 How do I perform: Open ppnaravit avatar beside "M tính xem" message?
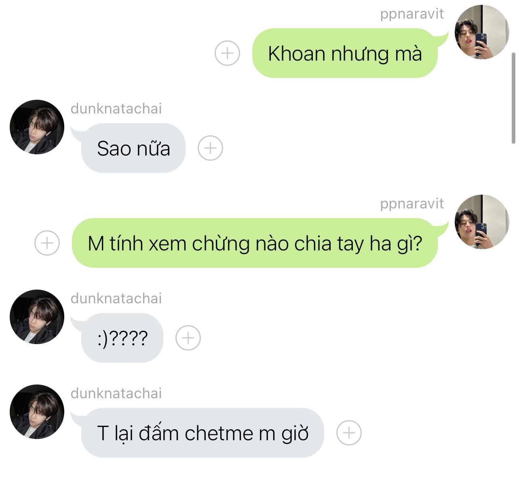481,222
